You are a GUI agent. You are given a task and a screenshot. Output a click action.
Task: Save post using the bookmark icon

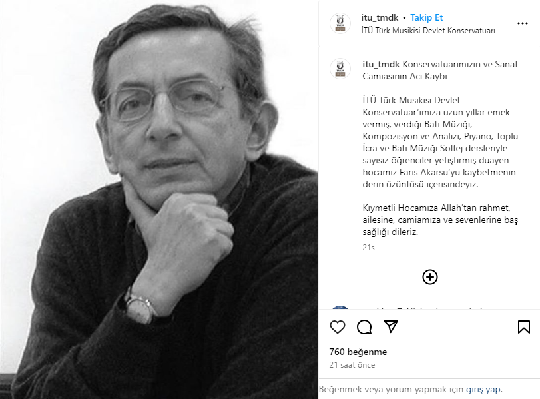(524, 327)
